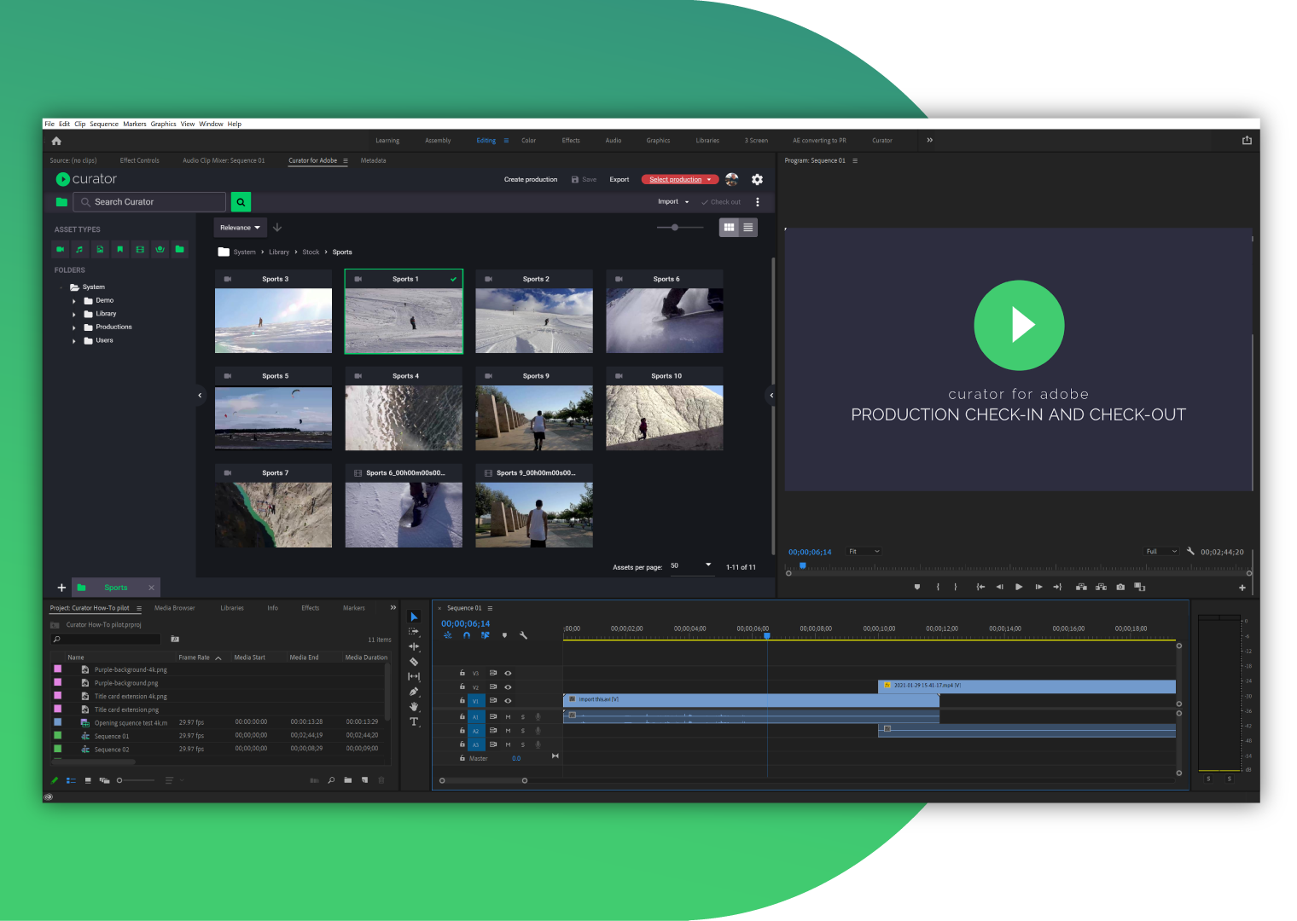Toggle lock on track V3
This screenshot has height=921, width=1297.
462,673
